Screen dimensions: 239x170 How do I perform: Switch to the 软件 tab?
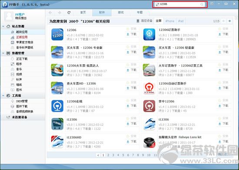click(102, 13)
